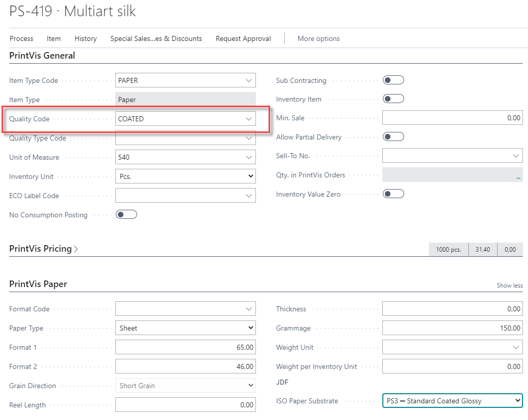Click More options
The width and height of the screenshot is (528, 420).
[x=319, y=38]
